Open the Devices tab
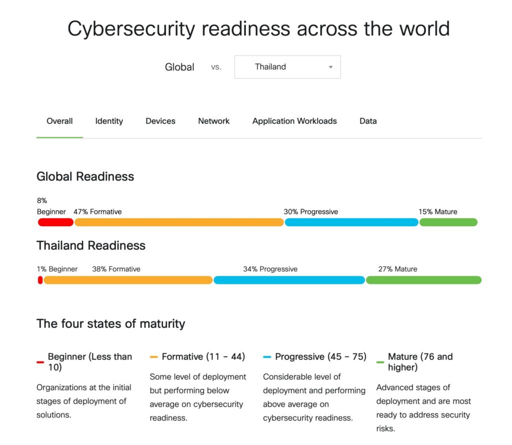Image resolution: width=512 pixels, height=445 pixels. (x=160, y=121)
